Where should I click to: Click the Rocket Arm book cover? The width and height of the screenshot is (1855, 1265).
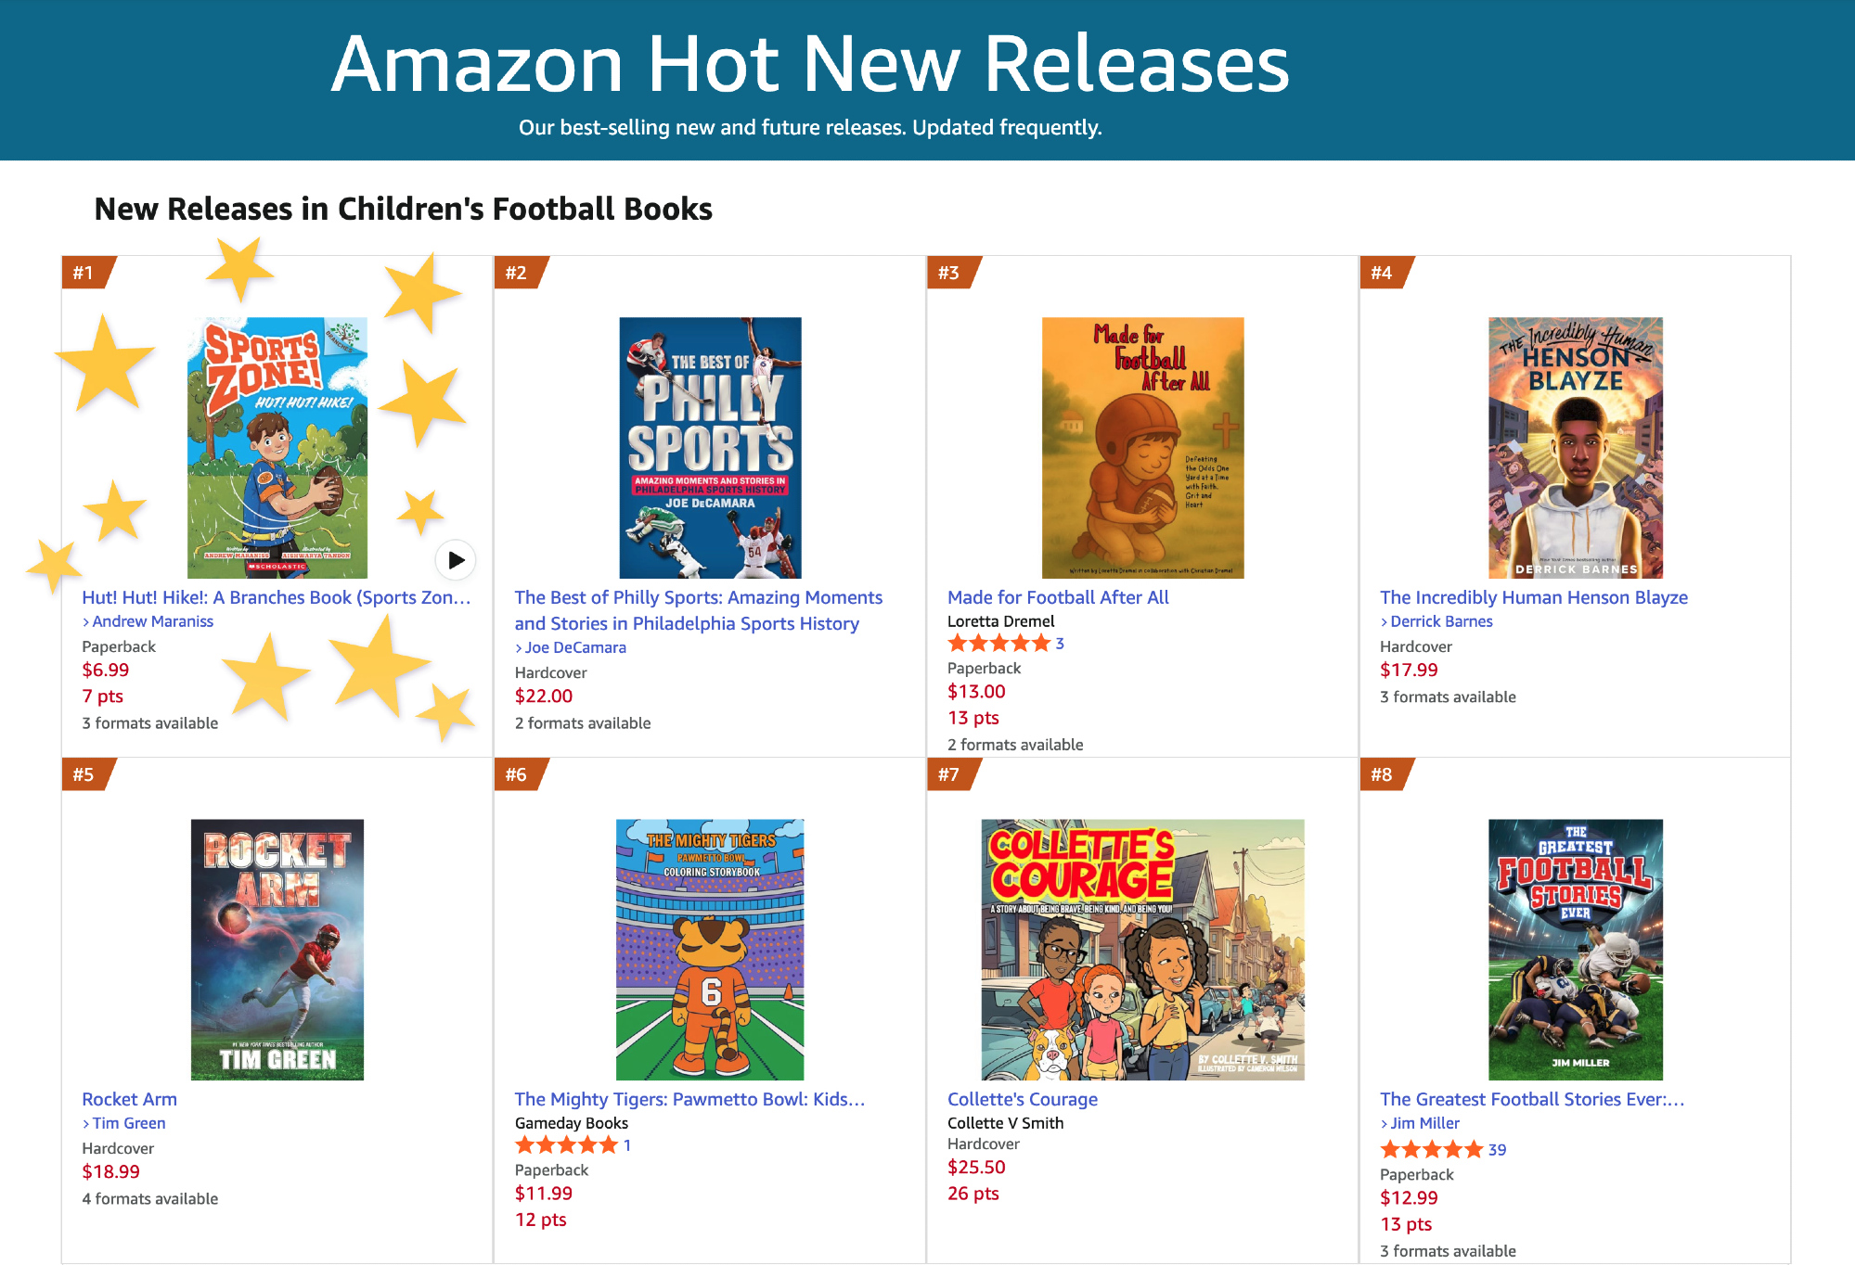(277, 949)
